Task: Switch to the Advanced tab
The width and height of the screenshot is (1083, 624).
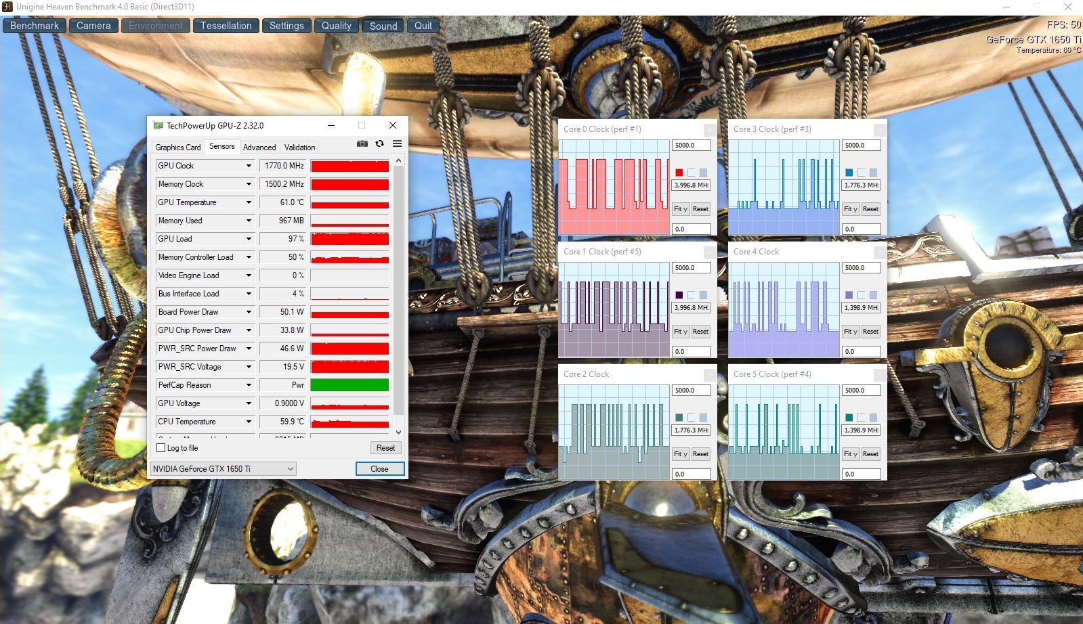Action: pyautogui.click(x=259, y=147)
